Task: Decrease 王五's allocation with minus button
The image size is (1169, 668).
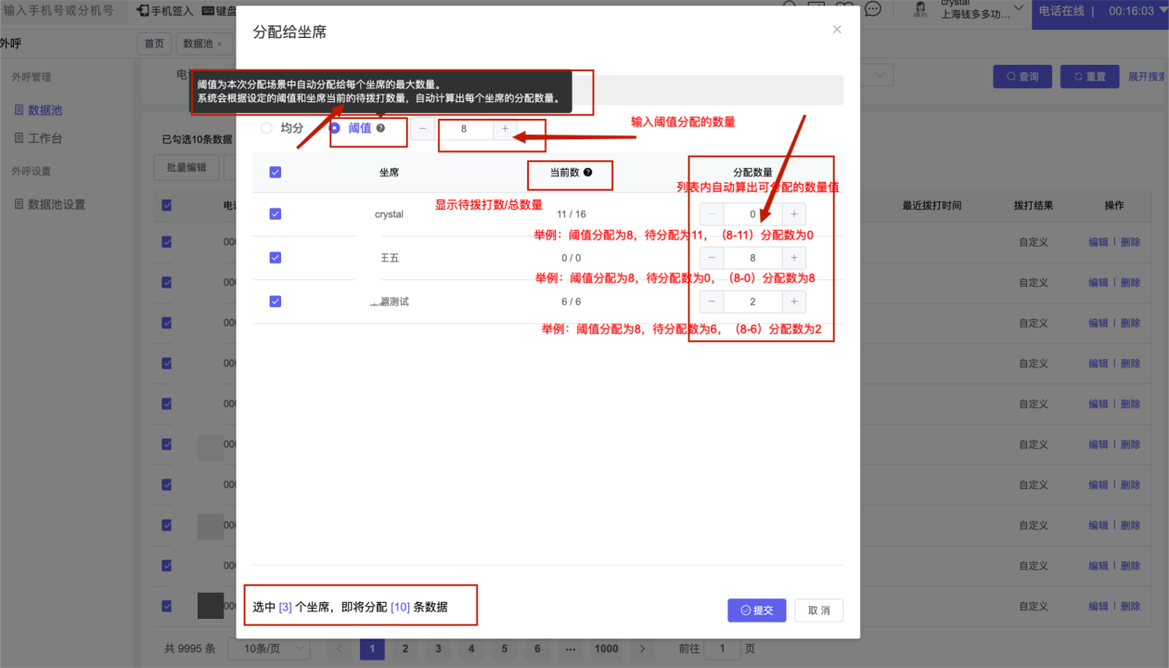Action: 712,258
